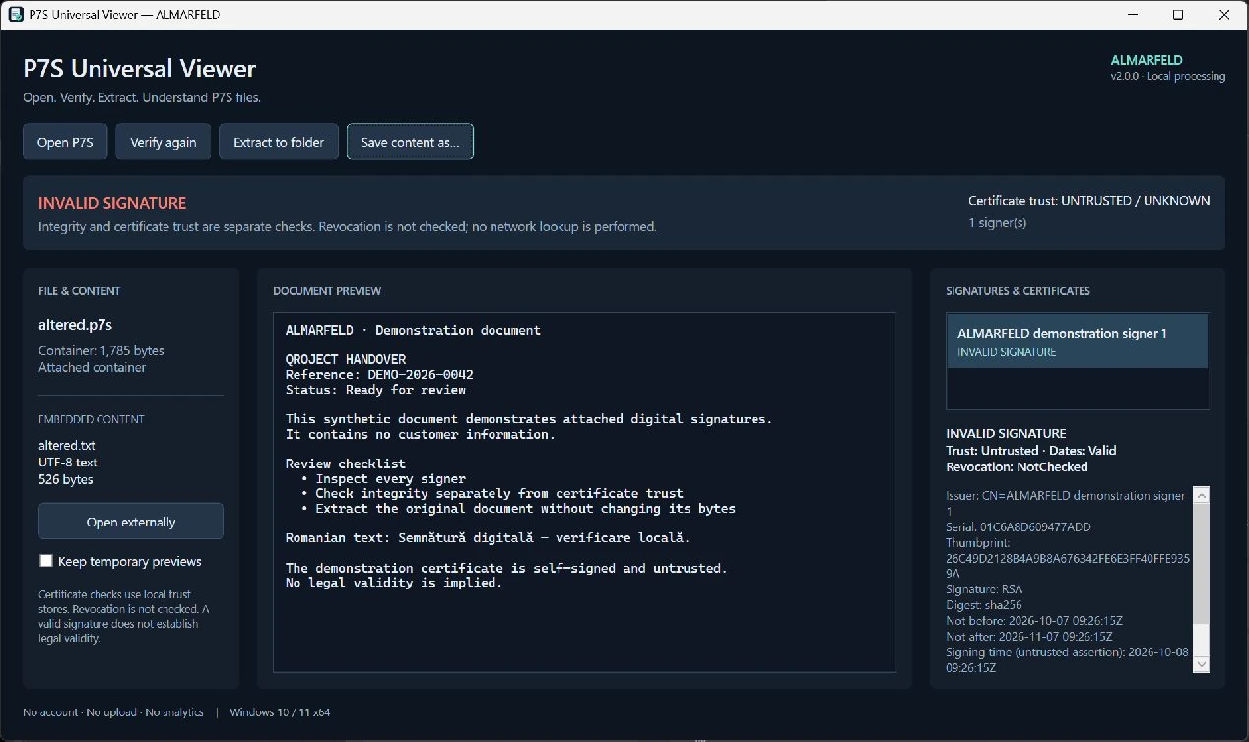Click the Signing time (untrusted assertion) line
This screenshot has width=1249, height=742.
pos(1067,659)
